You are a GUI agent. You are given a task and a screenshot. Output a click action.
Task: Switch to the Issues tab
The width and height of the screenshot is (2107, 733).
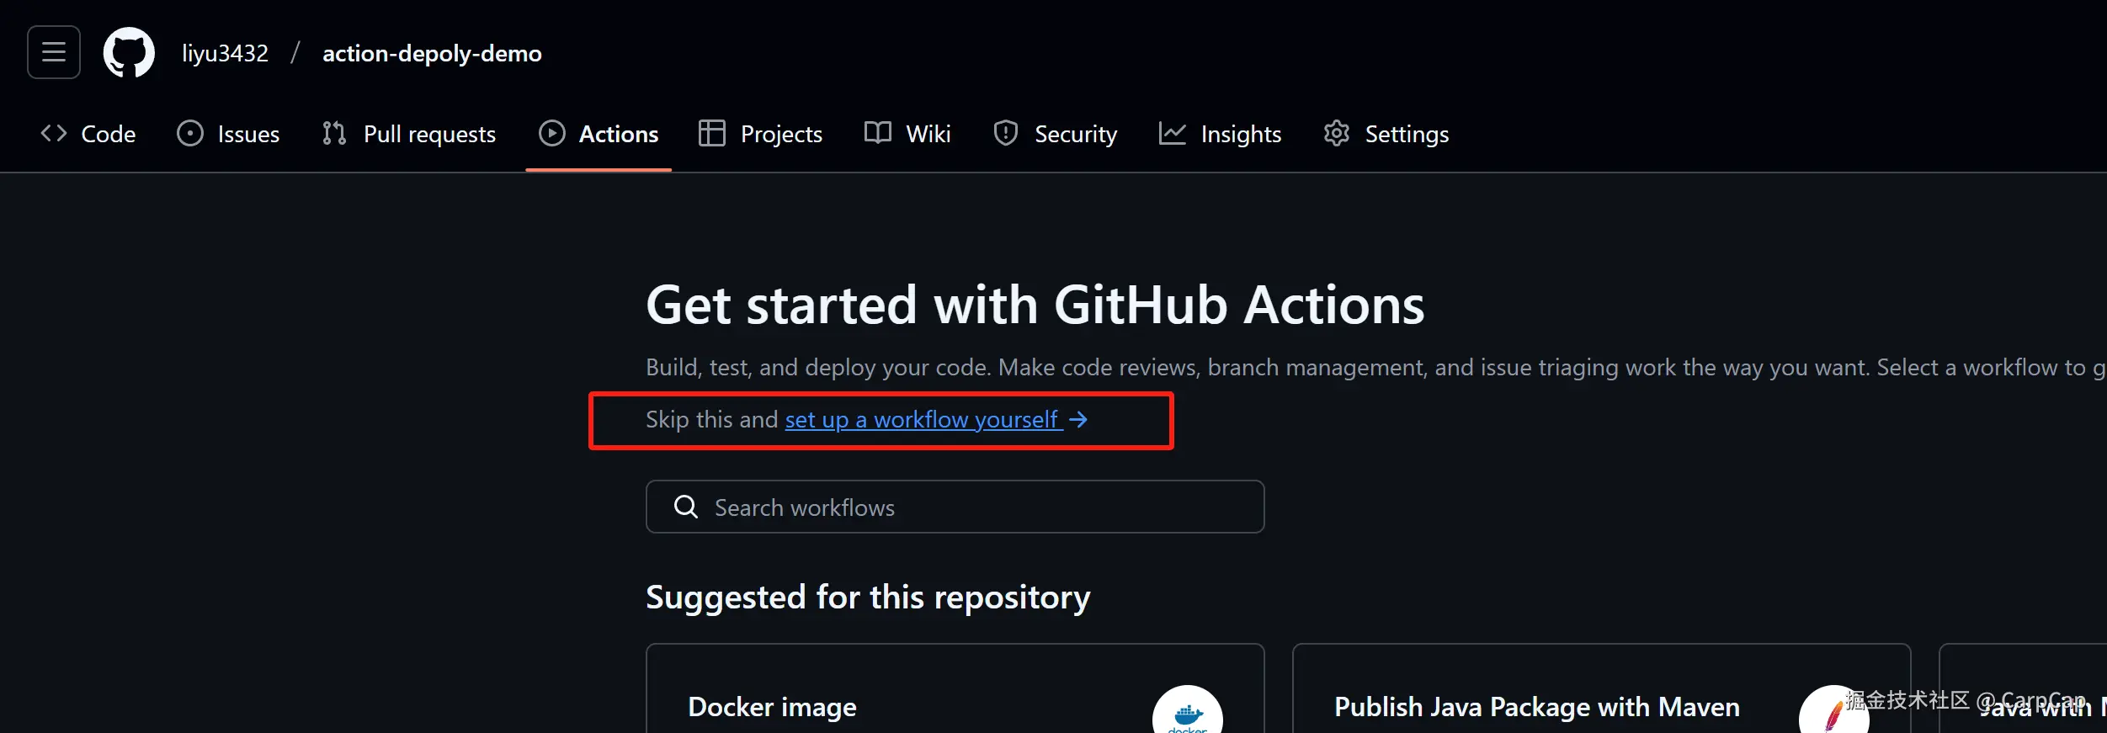(228, 134)
